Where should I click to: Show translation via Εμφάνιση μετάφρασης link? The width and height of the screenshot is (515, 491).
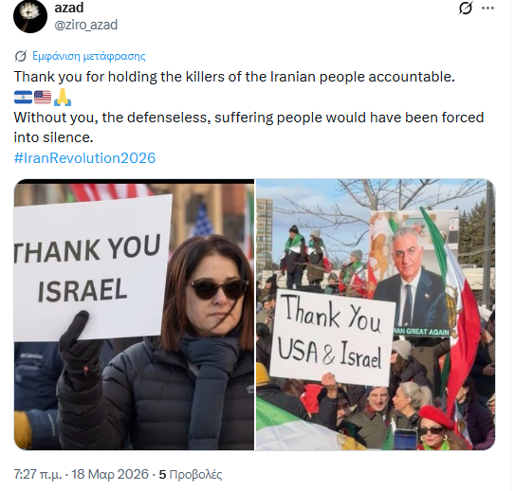(89, 56)
